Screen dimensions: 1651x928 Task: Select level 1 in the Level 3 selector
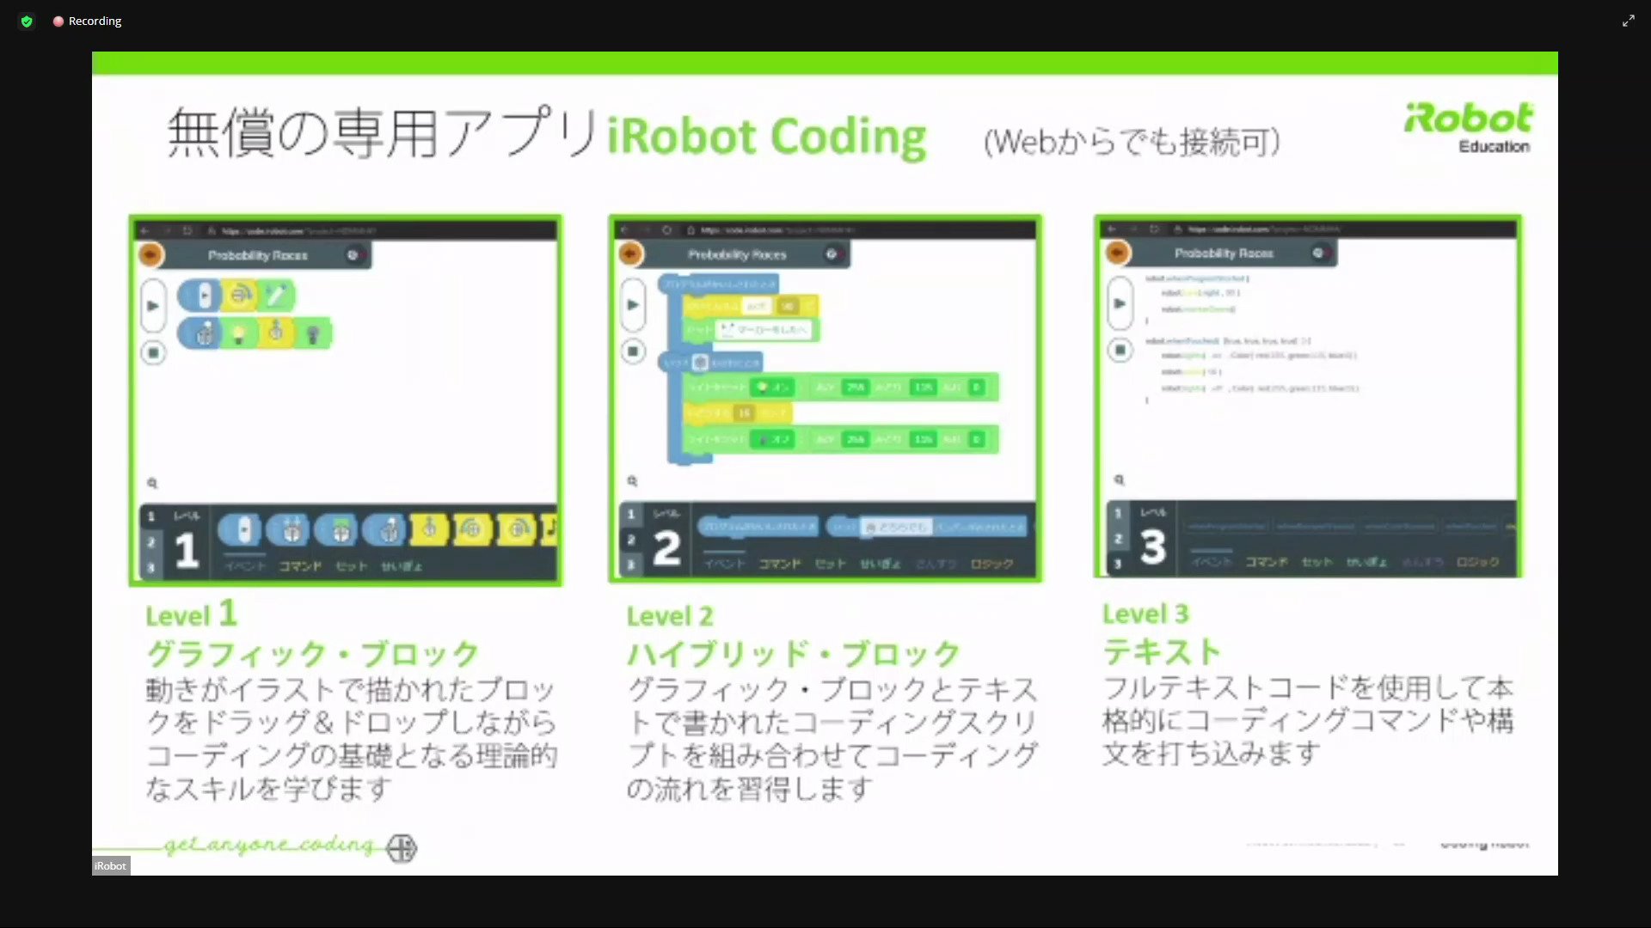tap(1118, 513)
